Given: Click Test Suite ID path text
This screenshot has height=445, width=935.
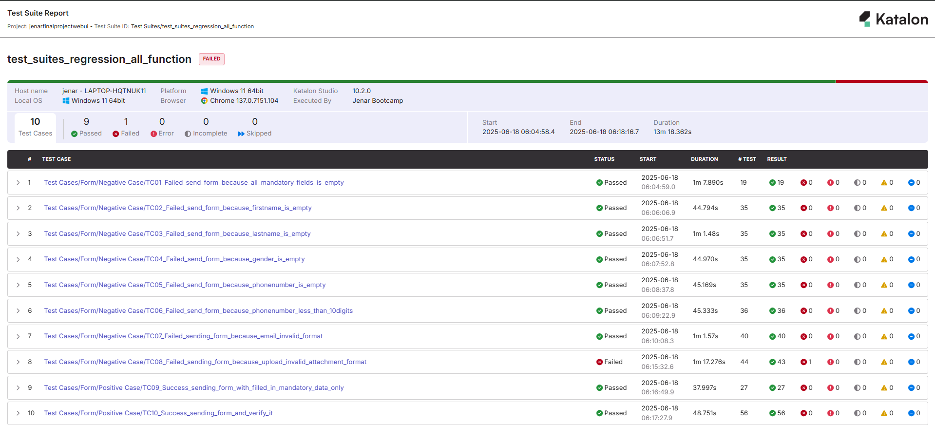Looking at the screenshot, I should (192, 27).
